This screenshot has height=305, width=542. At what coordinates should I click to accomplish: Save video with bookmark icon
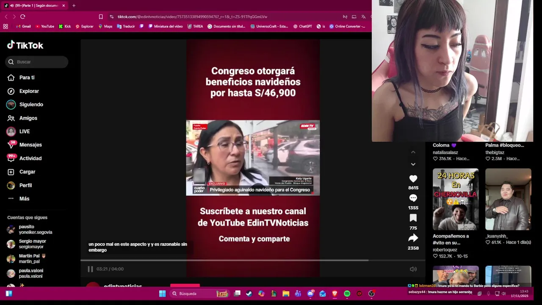413,218
